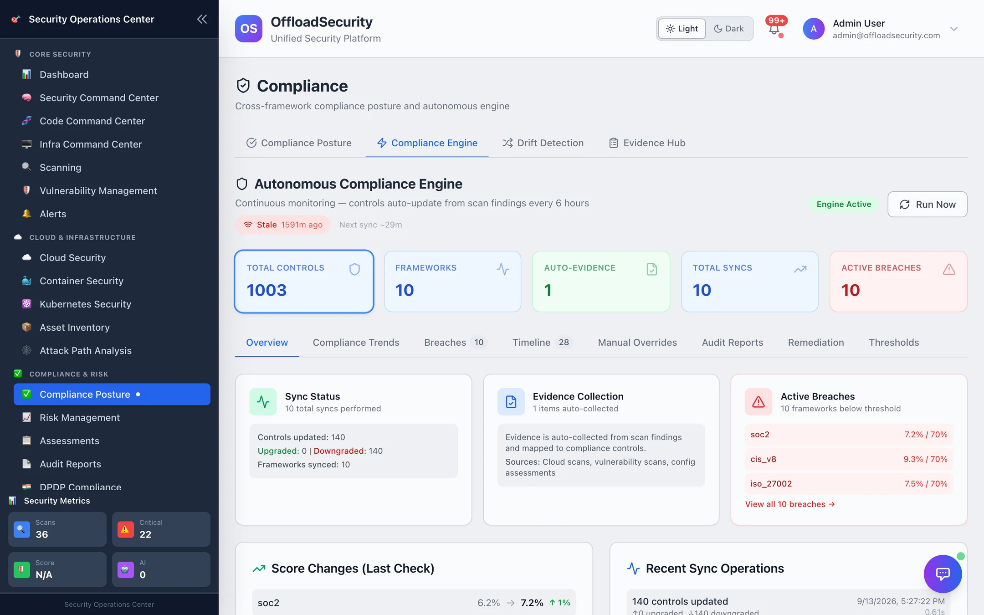Open the Remediation sub-tab

coord(816,343)
